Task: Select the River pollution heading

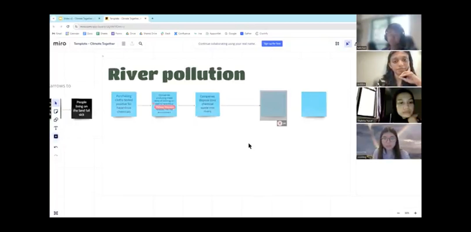Action: click(x=177, y=74)
